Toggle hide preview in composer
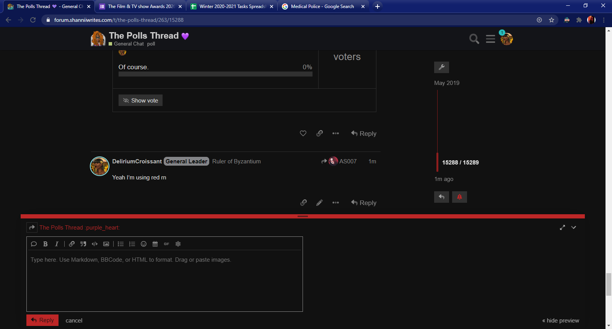This screenshot has width=612, height=329. [x=560, y=321]
